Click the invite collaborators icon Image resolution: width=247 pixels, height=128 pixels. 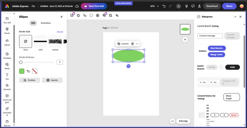(x=178, y=6)
